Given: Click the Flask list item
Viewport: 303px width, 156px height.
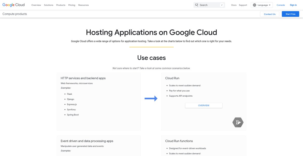Looking at the screenshot, I should (69, 94).
